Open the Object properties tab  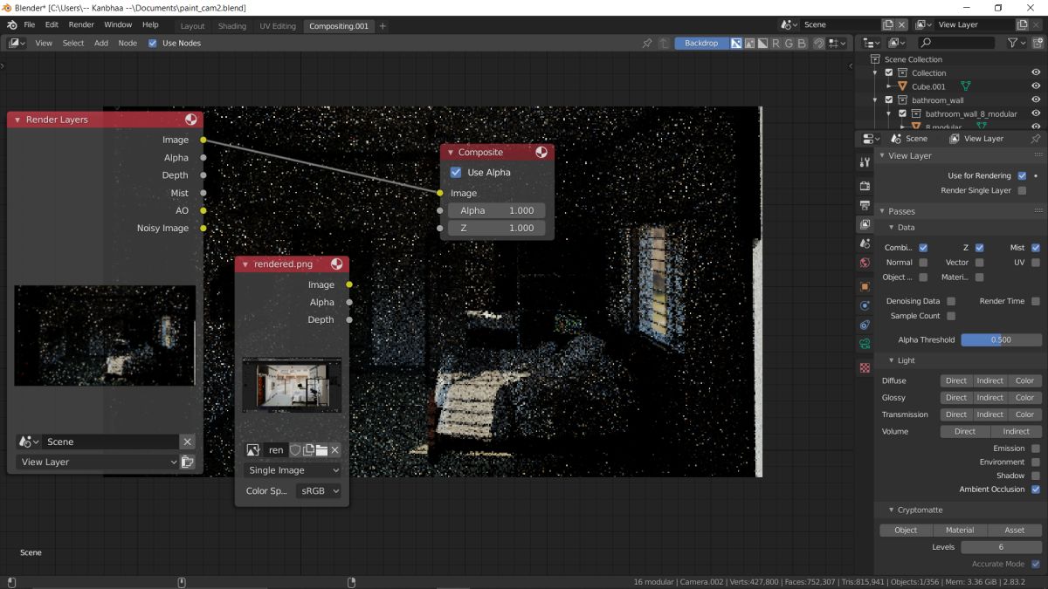tap(865, 286)
